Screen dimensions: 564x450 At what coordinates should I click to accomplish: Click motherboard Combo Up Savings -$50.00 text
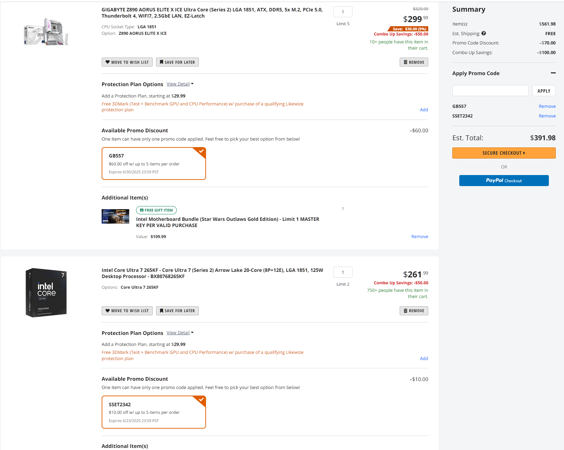point(401,34)
